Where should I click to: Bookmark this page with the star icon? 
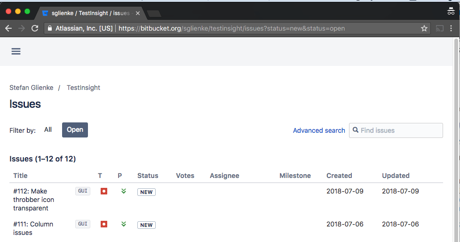click(424, 28)
